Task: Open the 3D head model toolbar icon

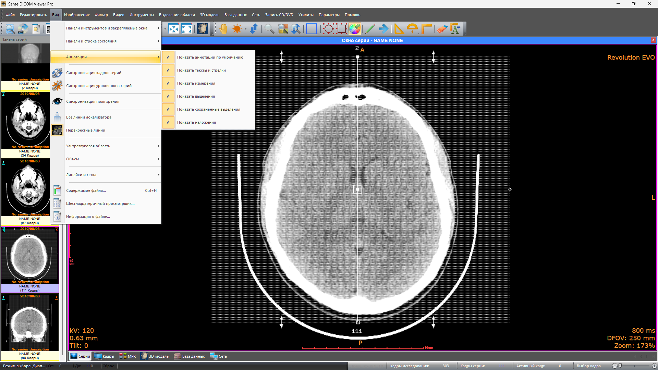Action: 203,29
